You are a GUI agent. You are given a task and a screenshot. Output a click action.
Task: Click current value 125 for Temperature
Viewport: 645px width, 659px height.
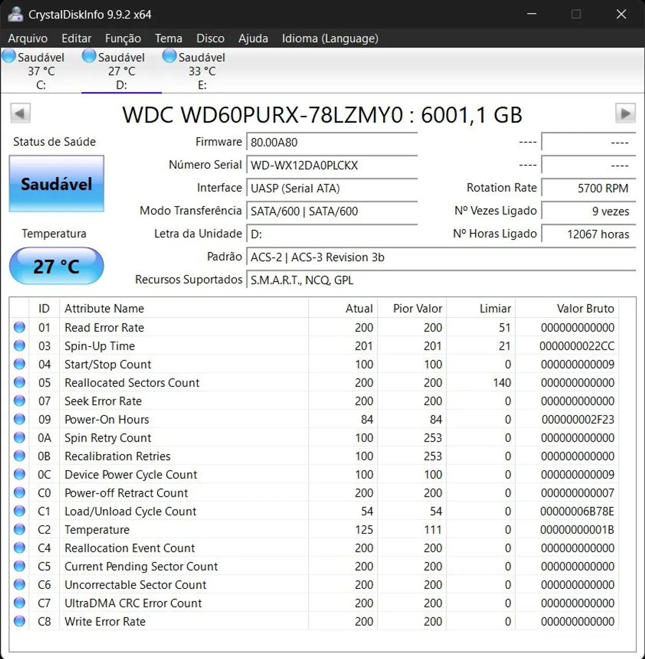coord(364,530)
